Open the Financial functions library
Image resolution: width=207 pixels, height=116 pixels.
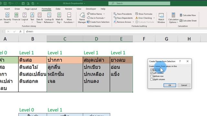point(16,18)
